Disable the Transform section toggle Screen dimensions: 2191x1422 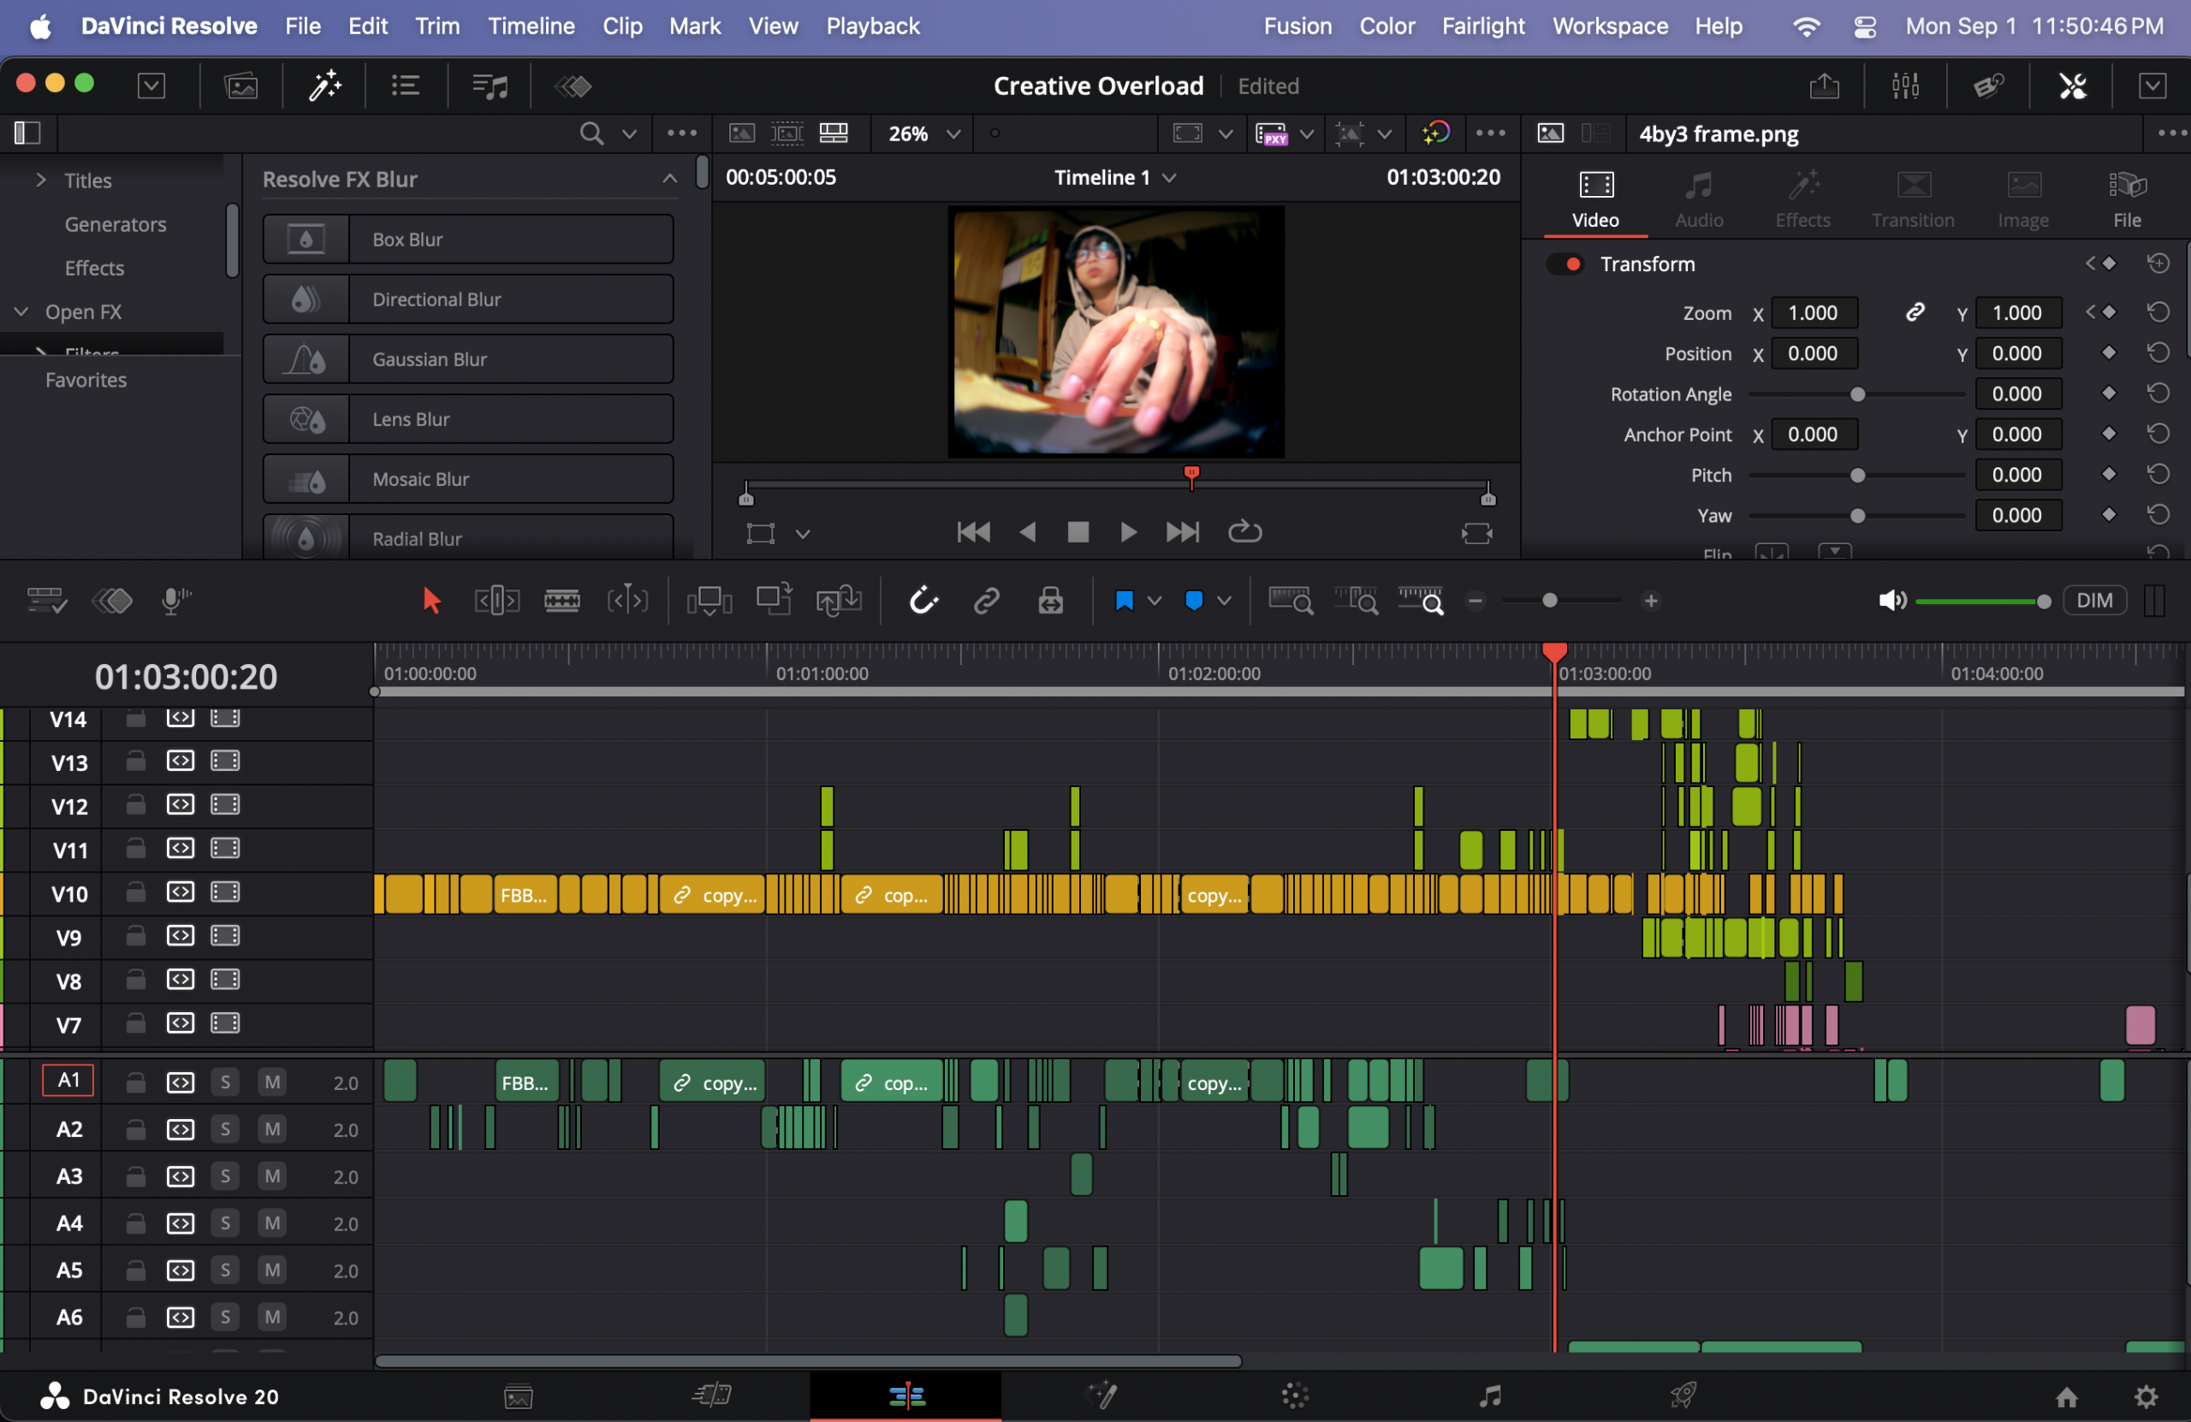1565,264
